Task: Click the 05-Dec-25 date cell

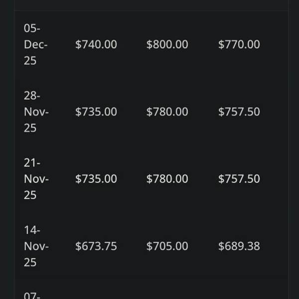Action: point(36,44)
